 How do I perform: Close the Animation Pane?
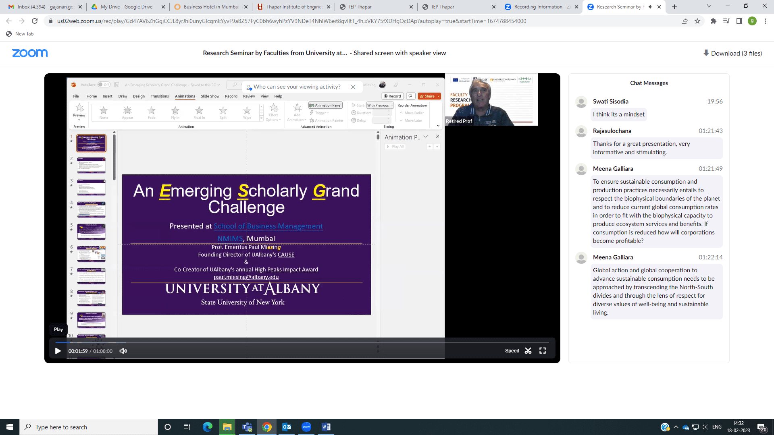coord(437,137)
